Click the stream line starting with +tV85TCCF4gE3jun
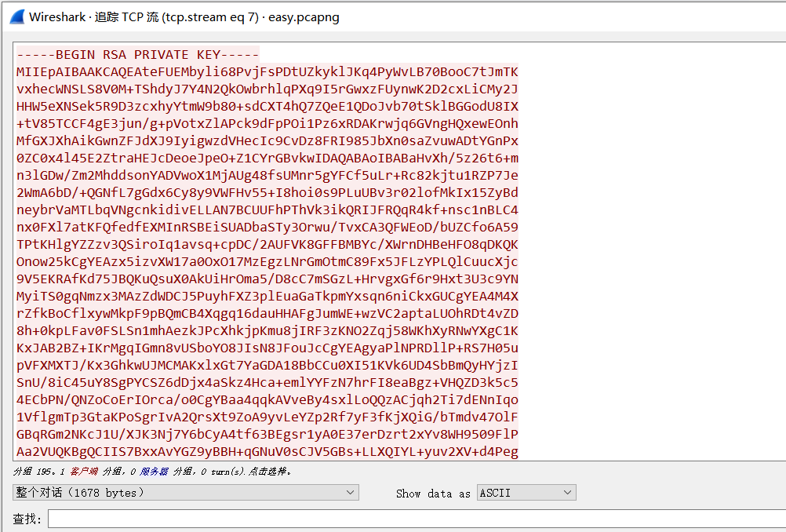This screenshot has width=786, height=532. tap(267, 124)
